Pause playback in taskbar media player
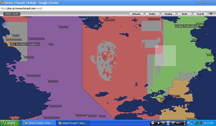The height and width of the screenshot is (126, 216). coord(168,123)
